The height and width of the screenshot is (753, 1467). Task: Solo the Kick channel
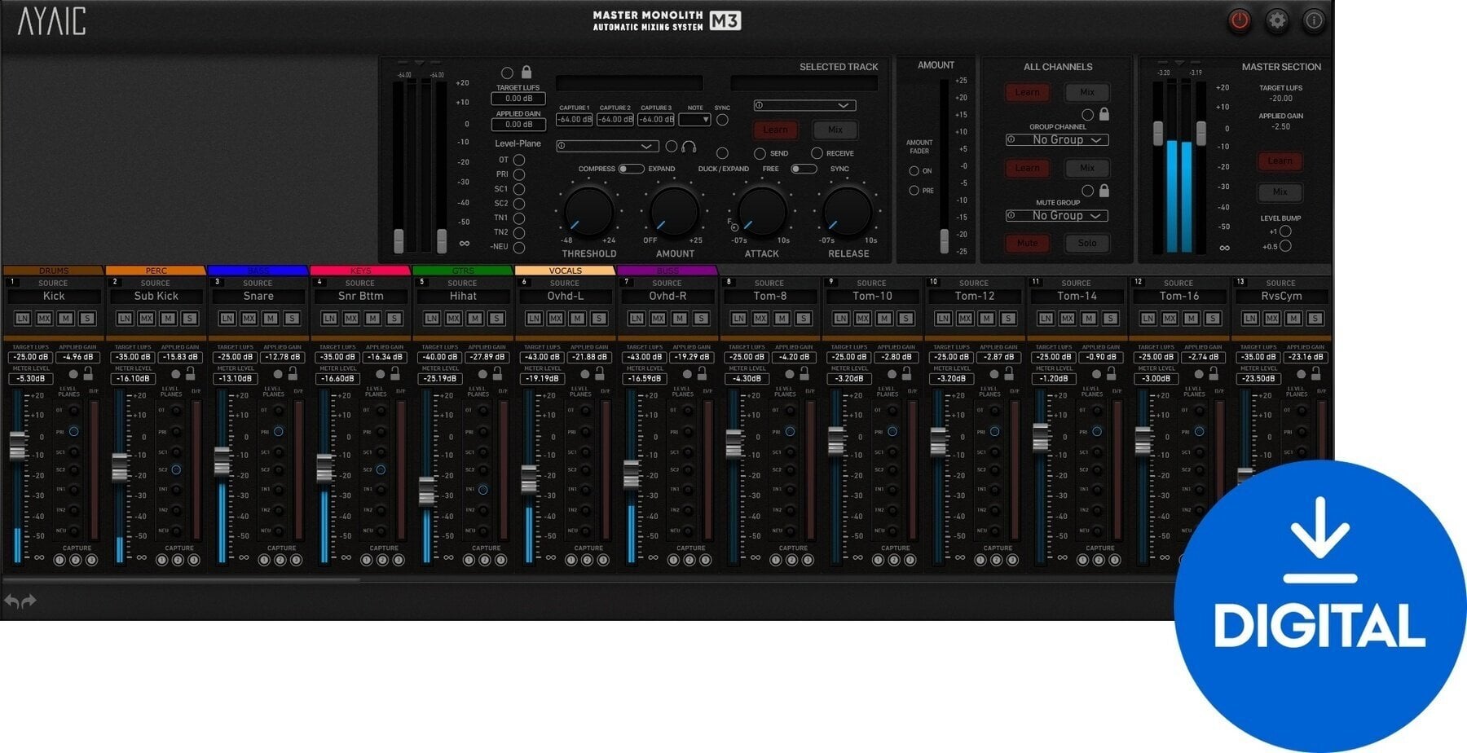coord(87,319)
